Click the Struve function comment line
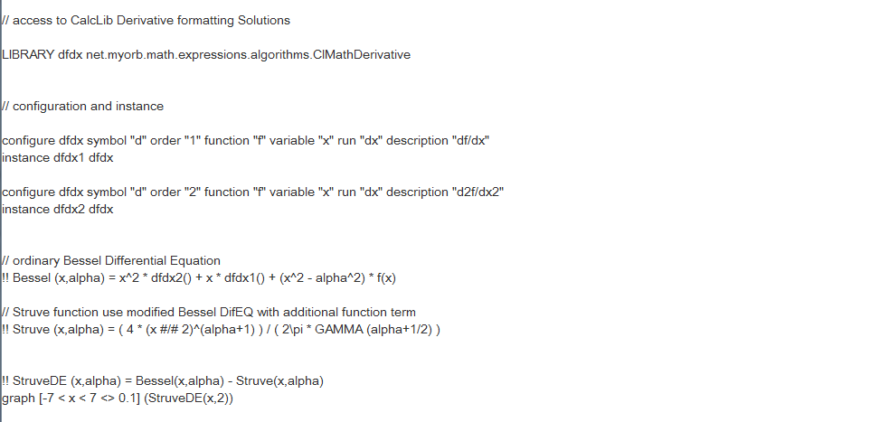This screenshot has height=422, width=870. tap(209, 312)
